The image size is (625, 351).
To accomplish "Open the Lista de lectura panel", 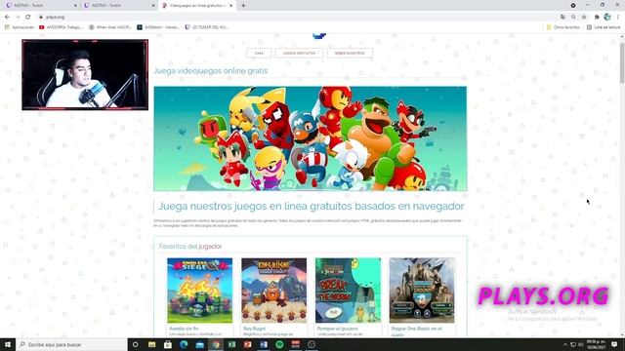I will 604,27.
